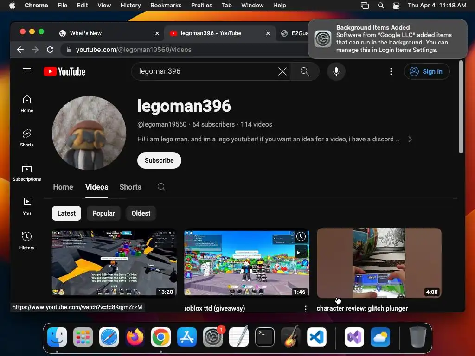Add giveaway video to queue
The image size is (475, 356).
[x=301, y=251]
